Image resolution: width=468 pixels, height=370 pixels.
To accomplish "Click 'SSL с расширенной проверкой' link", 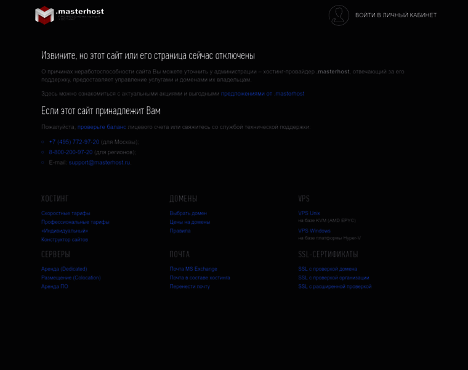I will [335, 286].
